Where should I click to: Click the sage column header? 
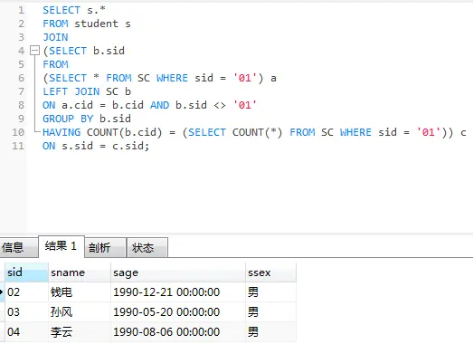[178, 272]
